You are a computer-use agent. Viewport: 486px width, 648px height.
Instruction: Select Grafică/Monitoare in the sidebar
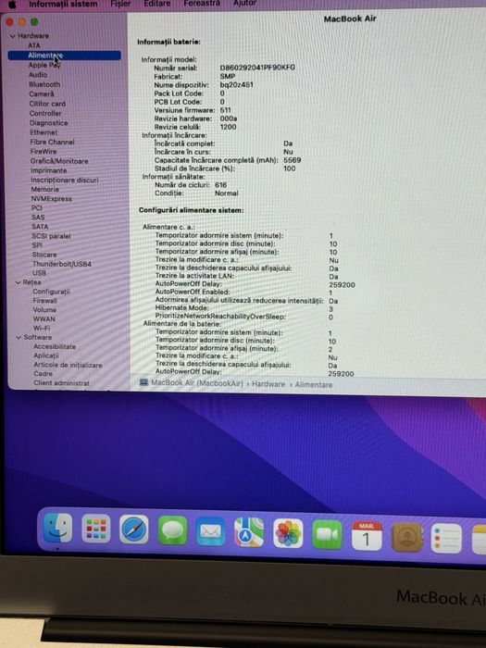[x=59, y=161]
